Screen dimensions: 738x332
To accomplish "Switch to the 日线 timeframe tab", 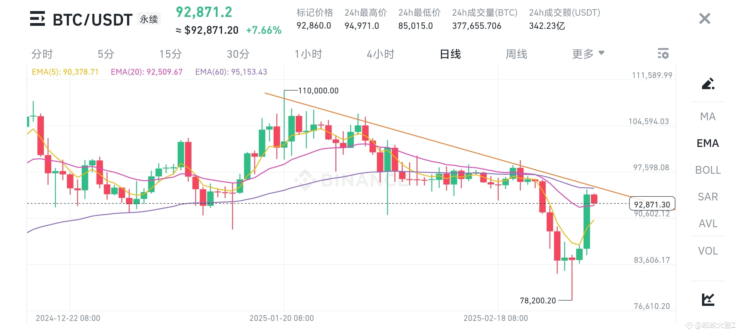I will (450, 53).
